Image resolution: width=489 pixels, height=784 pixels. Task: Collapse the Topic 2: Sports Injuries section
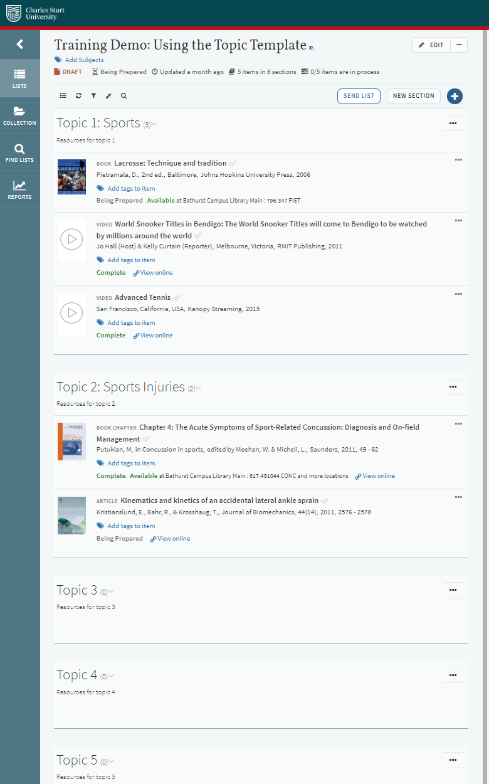(198, 388)
